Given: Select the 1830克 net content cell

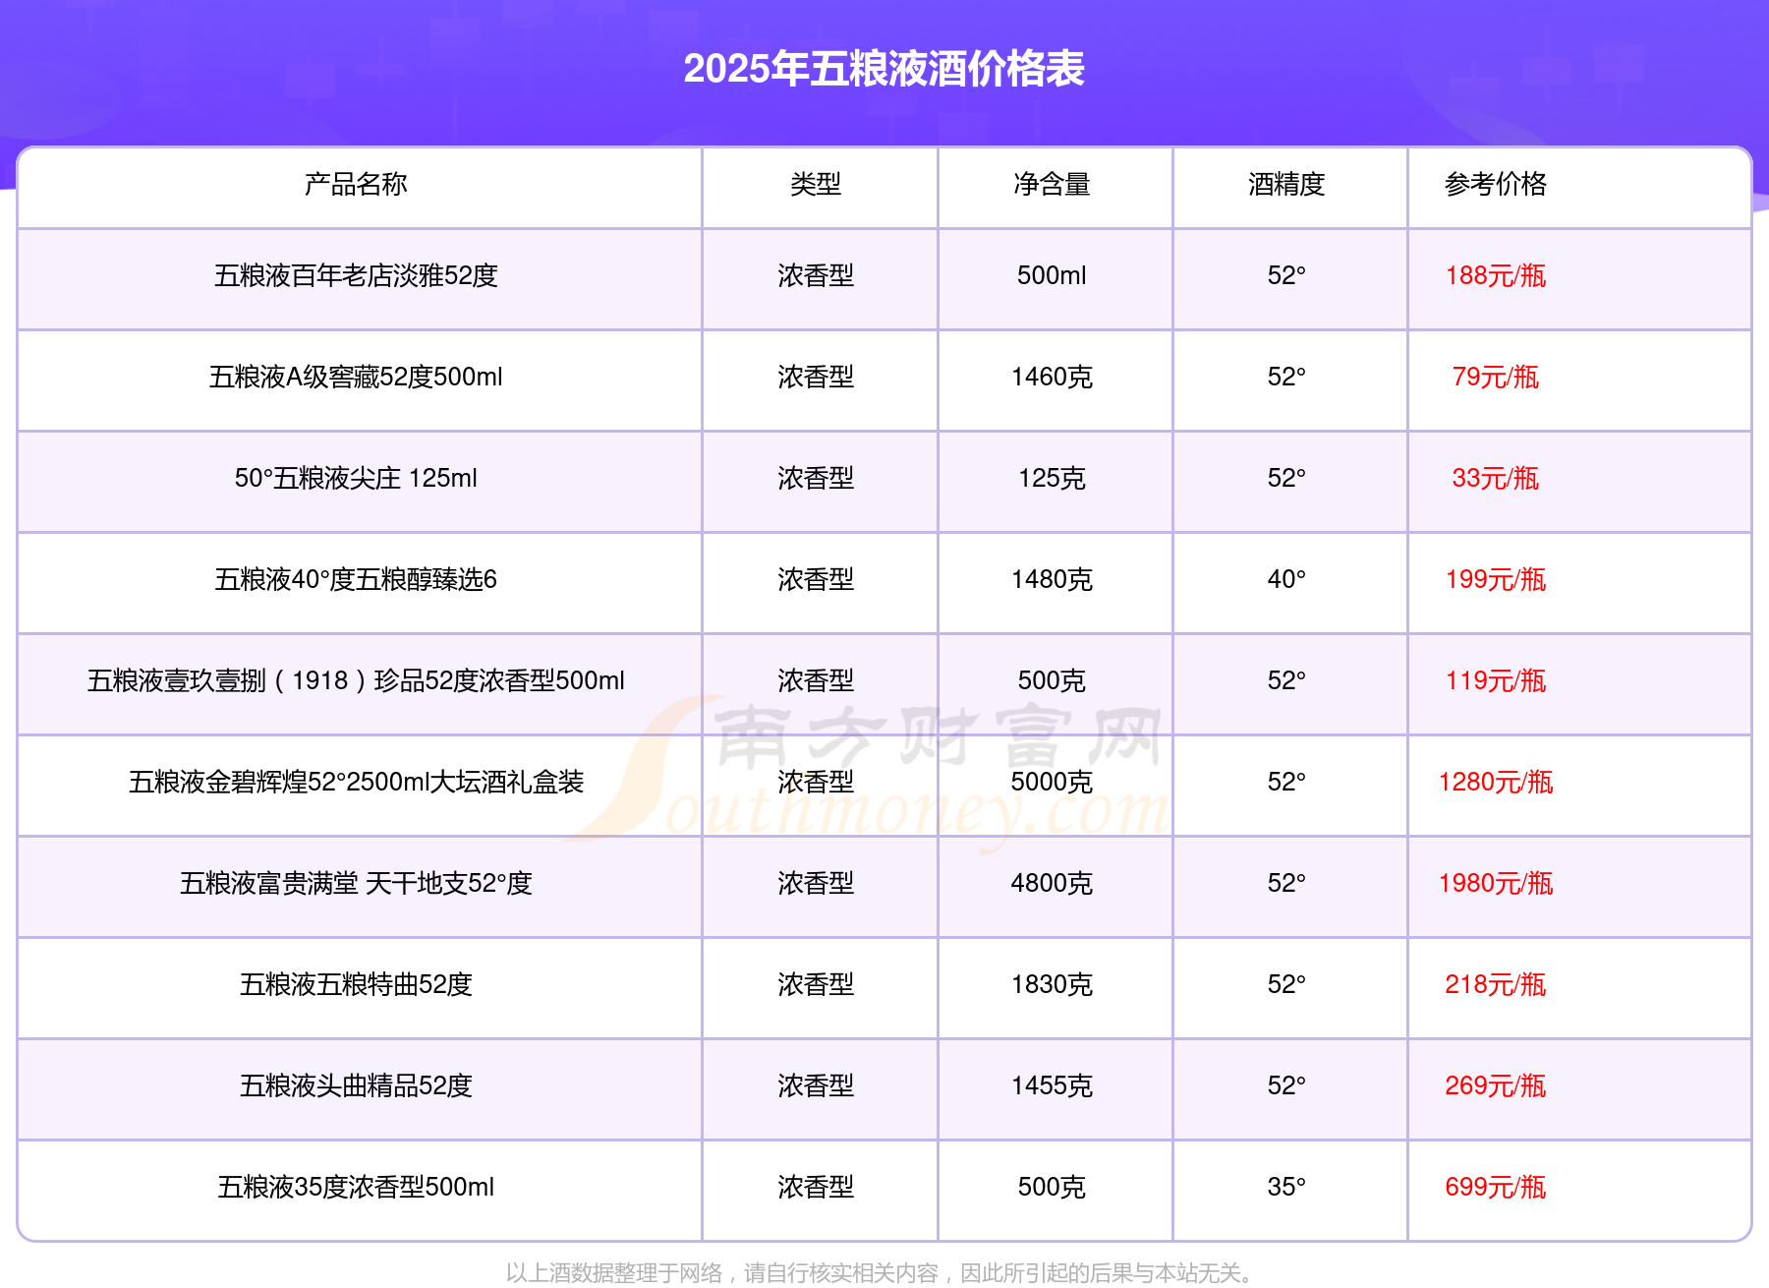Looking at the screenshot, I should tap(1052, 984).
